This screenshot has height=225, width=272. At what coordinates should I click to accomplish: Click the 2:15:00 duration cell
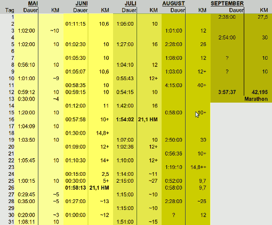125,181
